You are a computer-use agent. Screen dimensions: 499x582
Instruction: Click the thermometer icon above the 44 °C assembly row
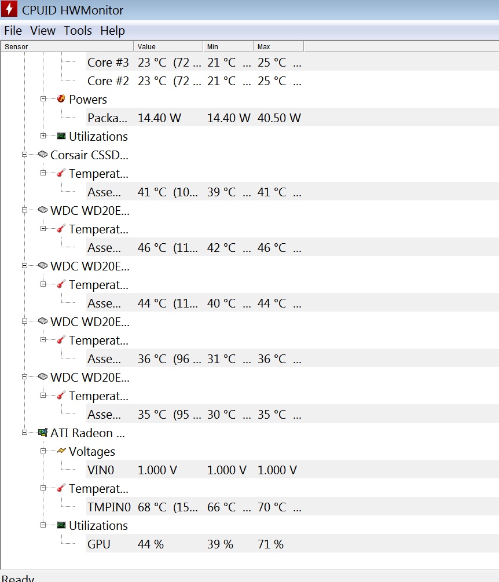pos(61,284)
